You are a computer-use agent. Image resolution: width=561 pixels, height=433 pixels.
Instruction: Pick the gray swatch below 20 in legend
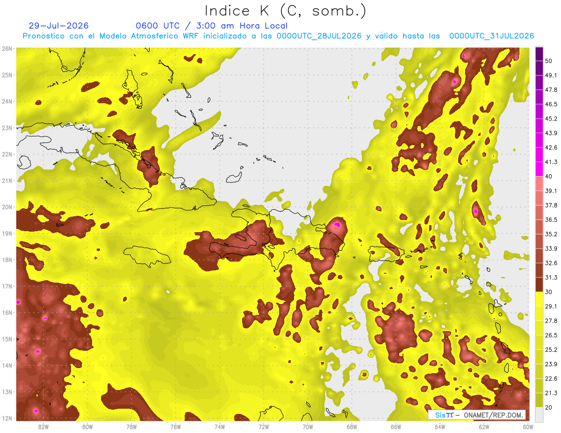click(x=539, y=414)
